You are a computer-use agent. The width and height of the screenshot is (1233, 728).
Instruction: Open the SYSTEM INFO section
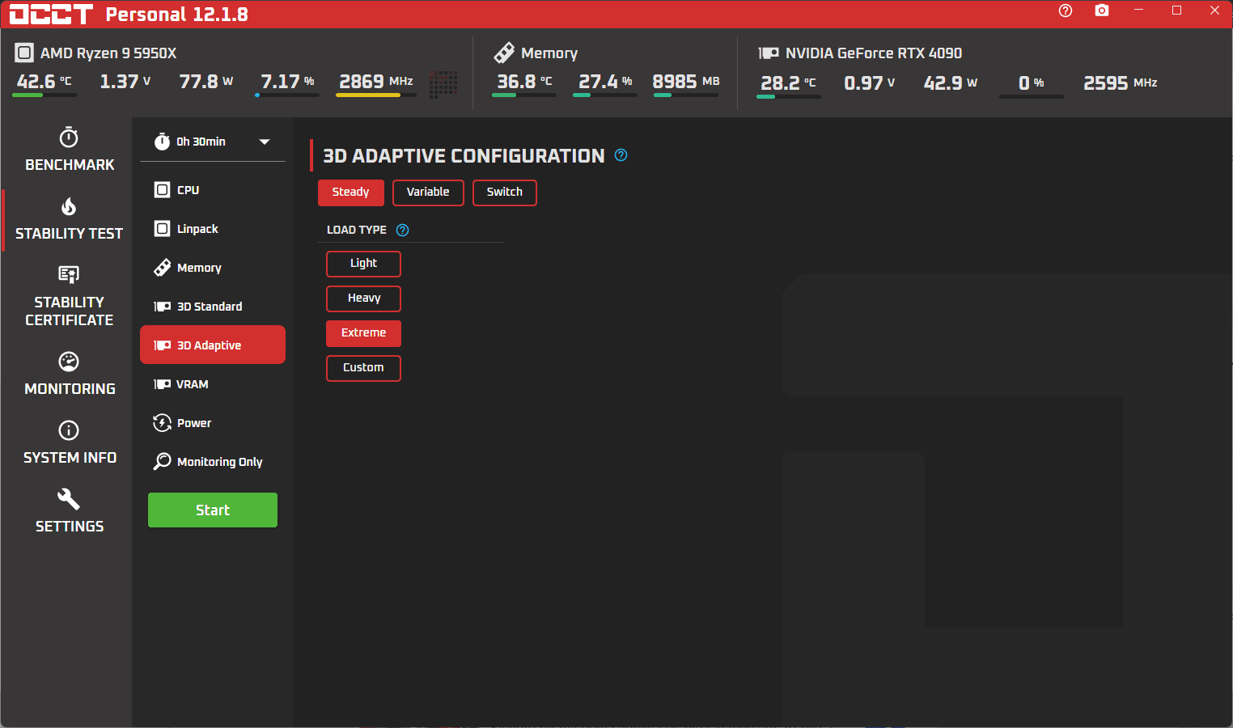(69, 443)
